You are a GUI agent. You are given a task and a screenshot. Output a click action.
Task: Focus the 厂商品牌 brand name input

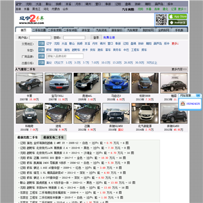tap(65, 56)
